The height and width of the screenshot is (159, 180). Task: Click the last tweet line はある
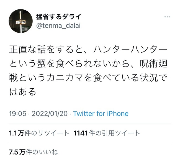(23, 92)
